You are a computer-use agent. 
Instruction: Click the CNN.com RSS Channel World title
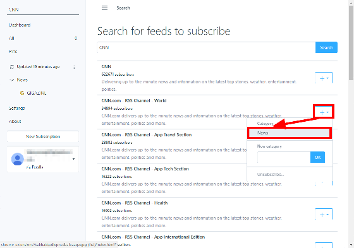(x=134, y=100)
